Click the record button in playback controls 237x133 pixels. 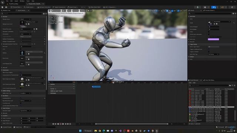[61, 124]
